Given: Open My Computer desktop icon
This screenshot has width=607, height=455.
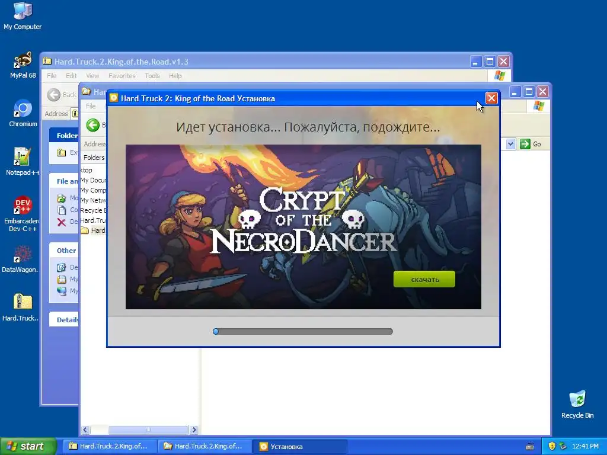Looking at the screenshot, I should pyautogui.click(x=23, y=15).
